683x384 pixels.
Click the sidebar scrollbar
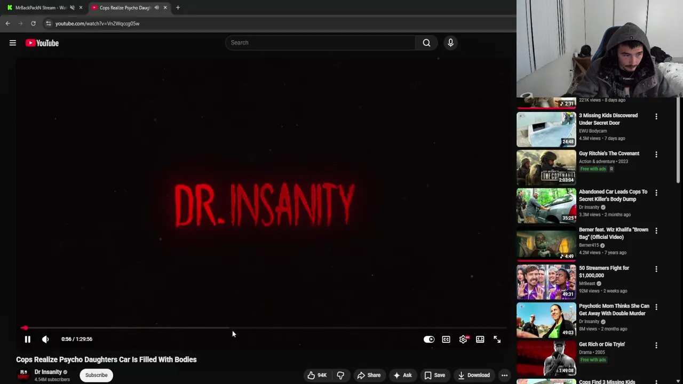pos(679,141)
